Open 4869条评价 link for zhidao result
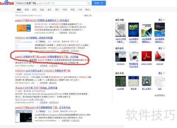The width and height of the screenshot is (177, 128). coord(54,103)
